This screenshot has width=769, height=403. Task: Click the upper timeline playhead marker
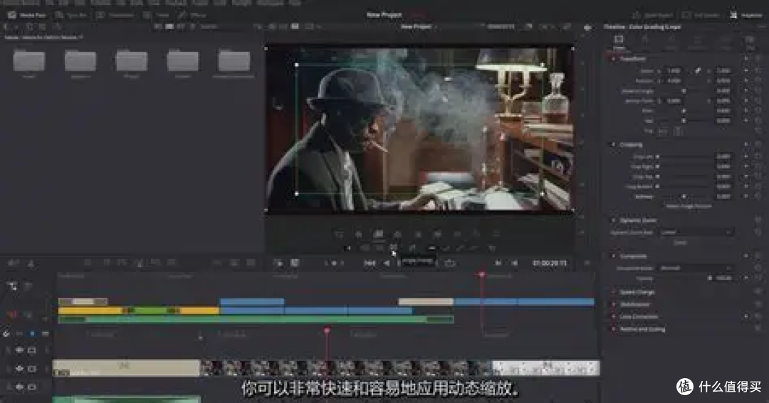coord(481,275)
